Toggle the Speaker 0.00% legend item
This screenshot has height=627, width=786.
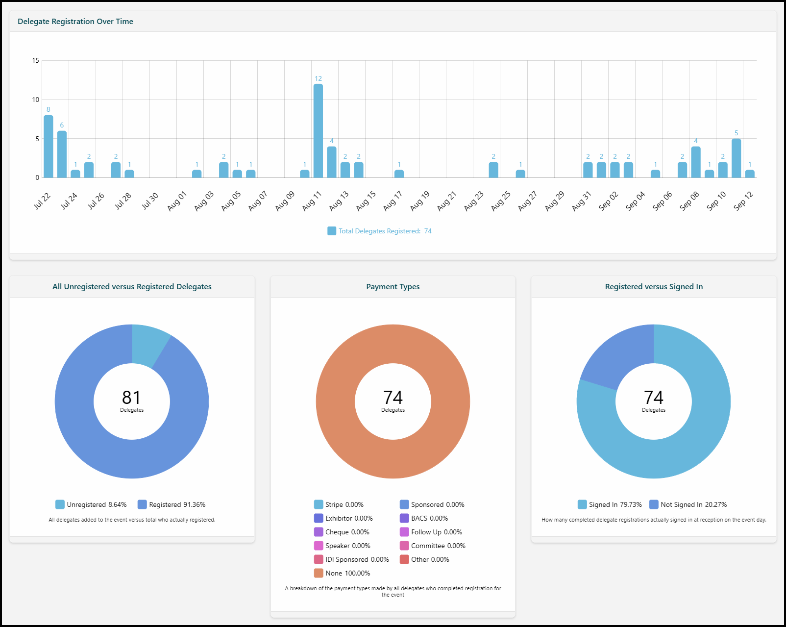[x=342, y=546]
